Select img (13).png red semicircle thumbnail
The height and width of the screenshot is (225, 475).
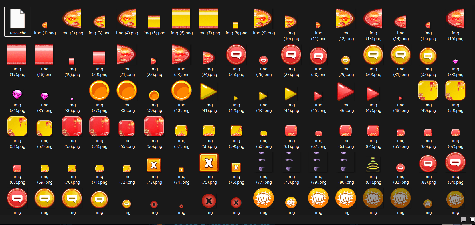(373, 19)
